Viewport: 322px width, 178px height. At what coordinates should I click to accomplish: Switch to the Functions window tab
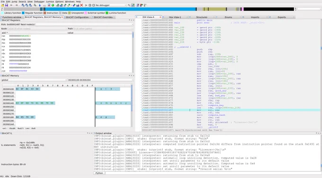pos(12,17)
